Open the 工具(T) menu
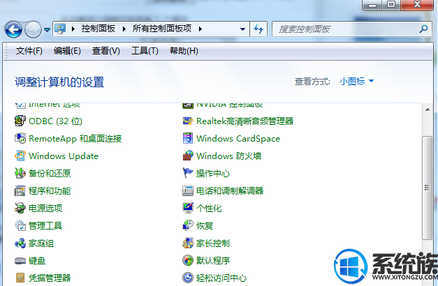438x286 pixels. pyautogui.click(x=145, y=51)
